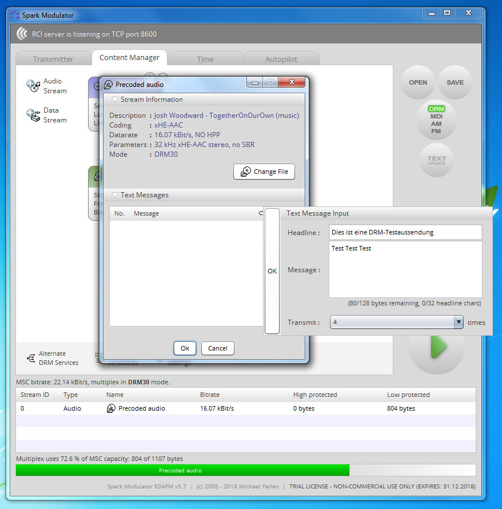Add a new Audio Stream
The height and width of the screenshot is (509, 502).
pyautogui.click(x=46, y=86)
